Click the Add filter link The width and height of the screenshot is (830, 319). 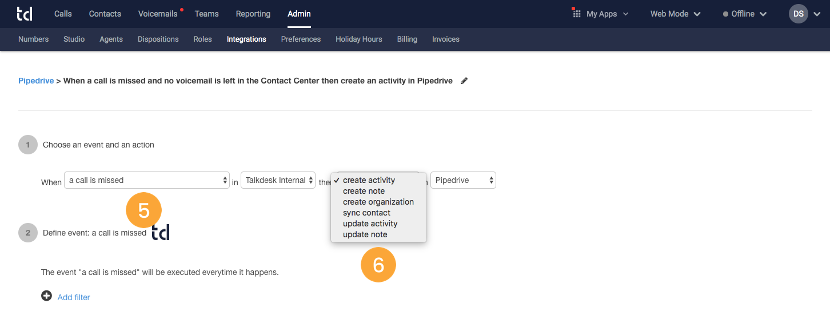74,297
